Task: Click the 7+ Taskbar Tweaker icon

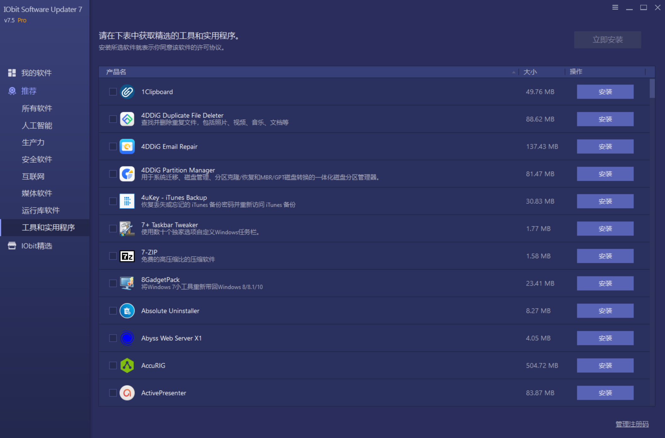Action: [127, 229]
